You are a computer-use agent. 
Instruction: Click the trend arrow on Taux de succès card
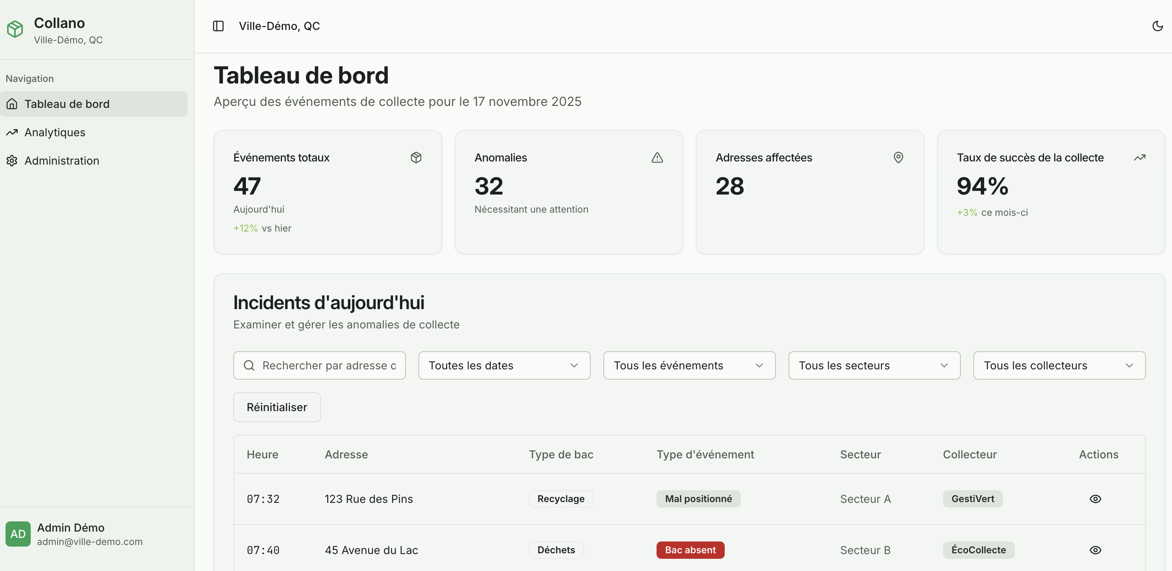click(x=1140, y=157)
